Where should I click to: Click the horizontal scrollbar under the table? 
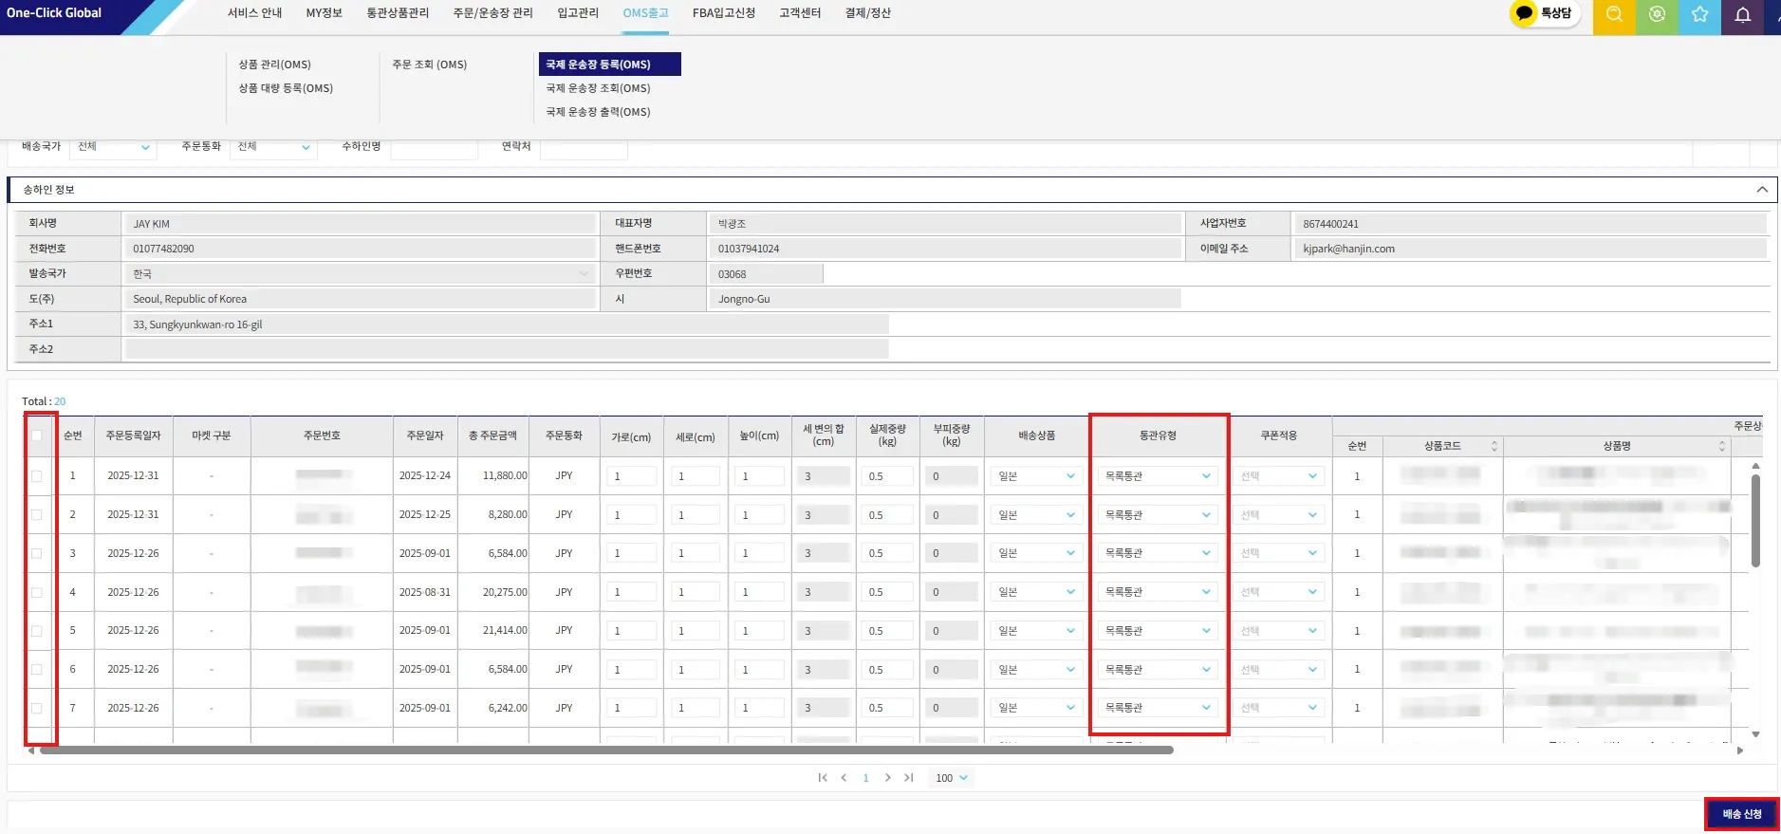606,750
